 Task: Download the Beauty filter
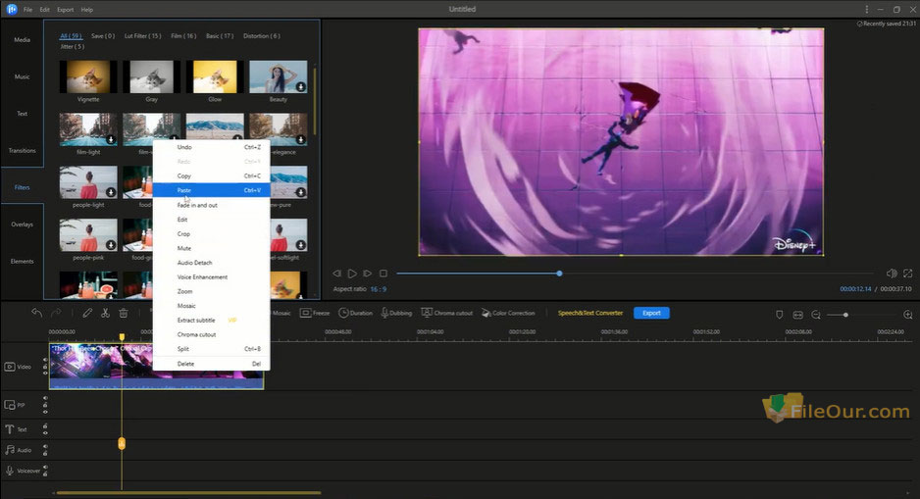tap(300, 87)
